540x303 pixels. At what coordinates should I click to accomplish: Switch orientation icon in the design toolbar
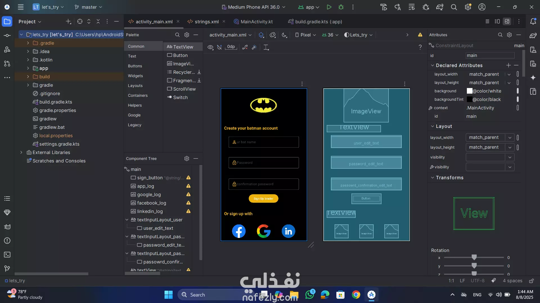pos(273,35)
